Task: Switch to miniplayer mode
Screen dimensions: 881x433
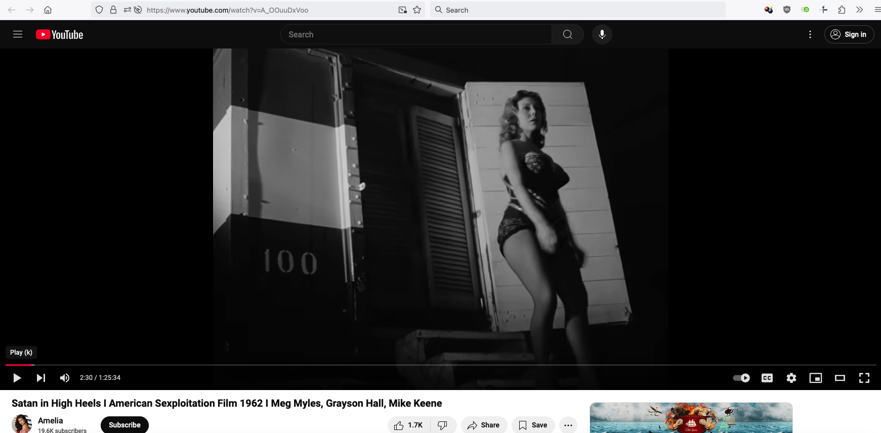Action: [816, 378]
